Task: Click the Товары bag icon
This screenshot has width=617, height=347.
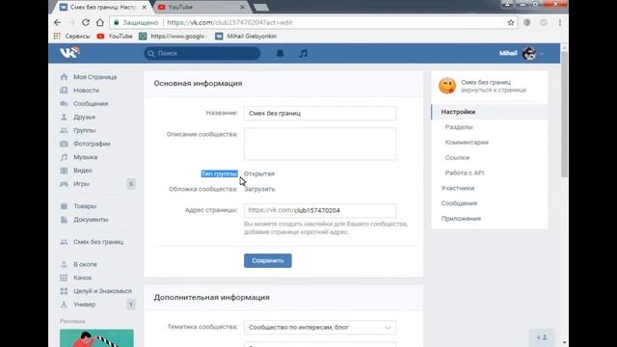Action: tap(64, 205)
